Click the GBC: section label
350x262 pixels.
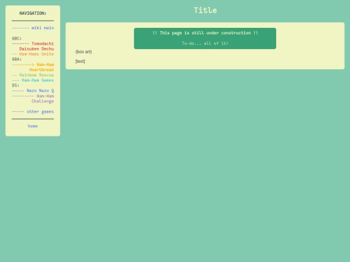point(17,39)
